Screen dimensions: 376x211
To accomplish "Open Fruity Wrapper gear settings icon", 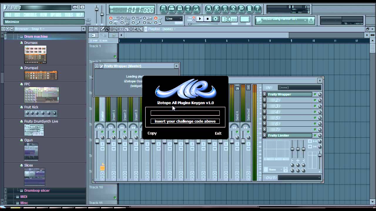I will pos(101,66).
